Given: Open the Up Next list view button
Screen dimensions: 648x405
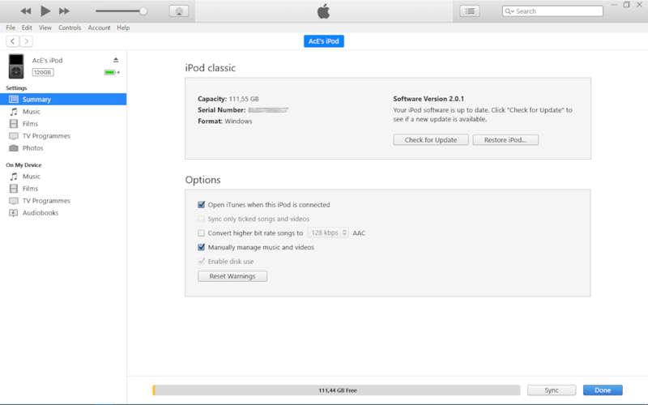Looking at the screenshot, I should pyautogui.click(x=470, y=11).
